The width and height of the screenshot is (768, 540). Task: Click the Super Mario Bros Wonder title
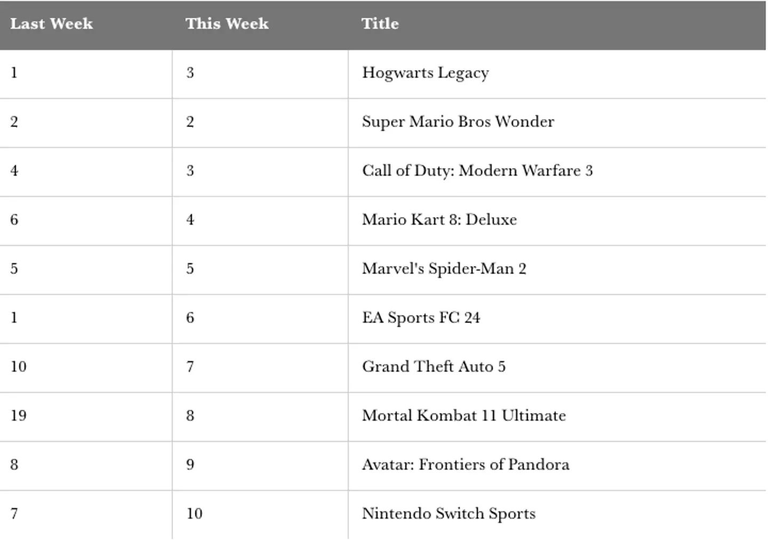click(458, 122)
